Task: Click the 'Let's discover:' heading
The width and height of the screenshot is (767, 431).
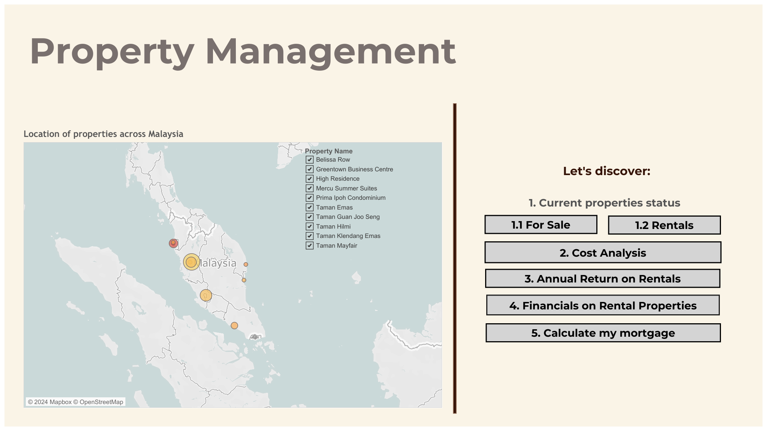Action: (607, 171)
